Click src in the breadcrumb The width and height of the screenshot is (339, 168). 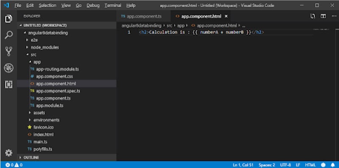(x=169, y=25)
